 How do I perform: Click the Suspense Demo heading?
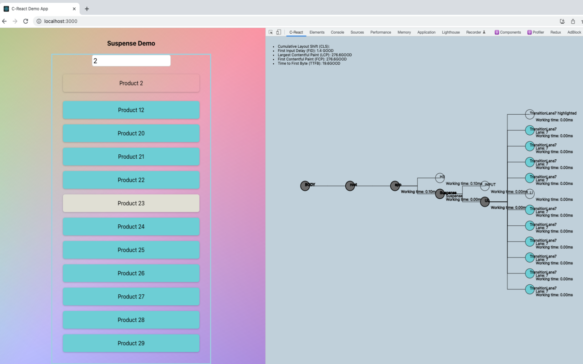[131, 43]
